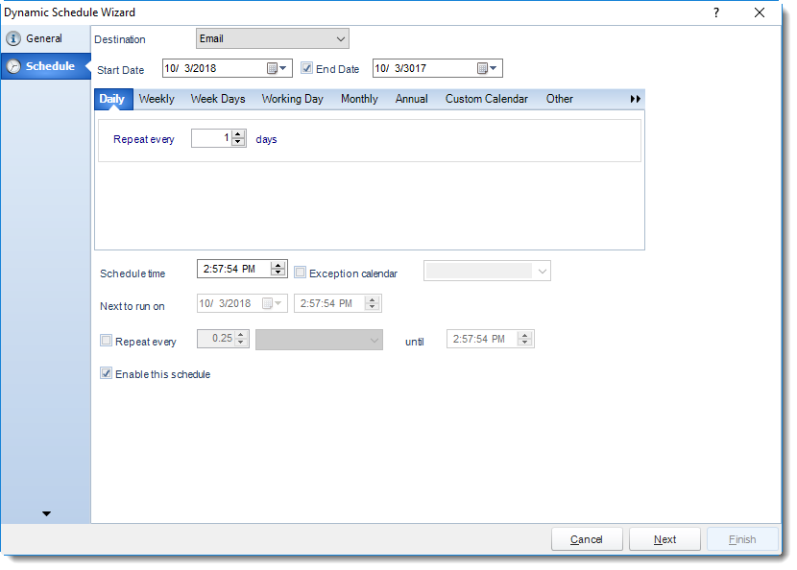Select the Schedule page in sidebar

[46, 66]
